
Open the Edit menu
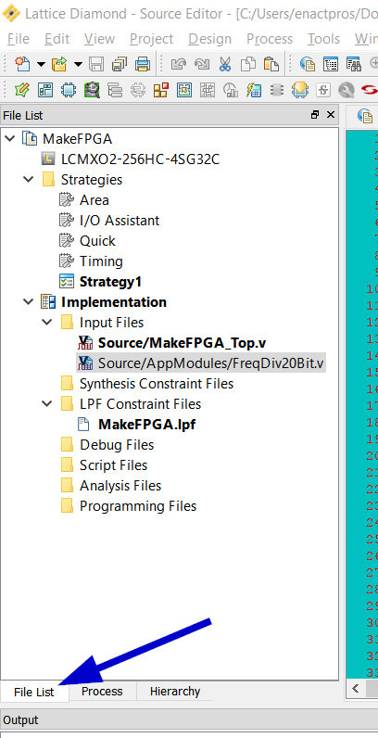[x=57, y=39]
